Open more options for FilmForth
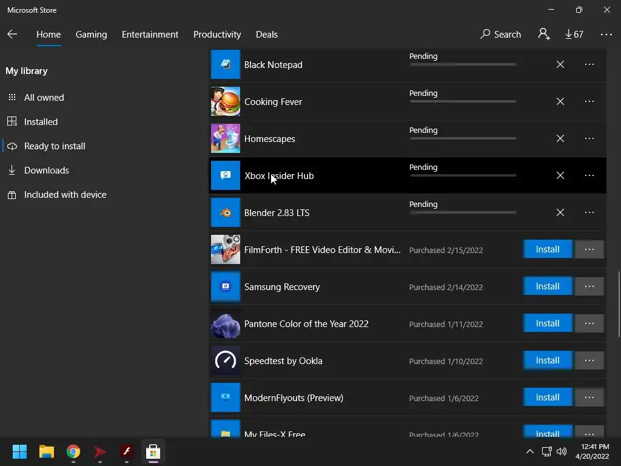Image resolution: width=621 pixels, height=466 pixels. pyautogui.click(x=589, y=249)
